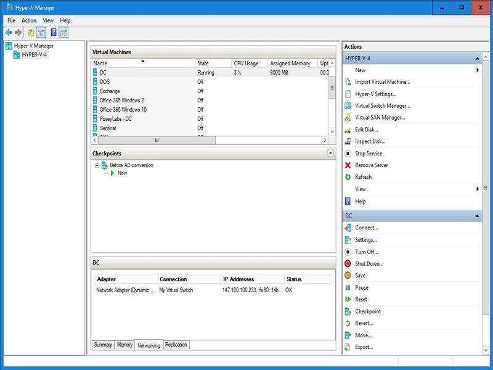Click the Virtual Switch Manager icon
493x370 pixels.
click(x=348, y=105)
